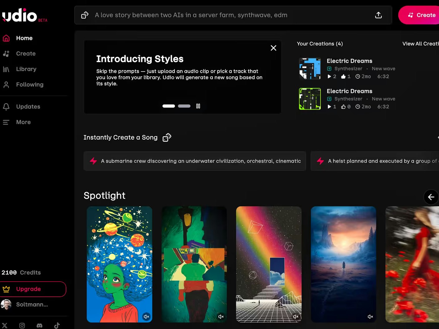Unmute the rainbow staircase spotlight card
Viewport: 439px width, 329px height.
click(x=295, y=317)
